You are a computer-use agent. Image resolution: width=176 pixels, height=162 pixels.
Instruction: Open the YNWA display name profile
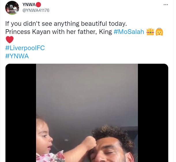(x=29, y=5)
